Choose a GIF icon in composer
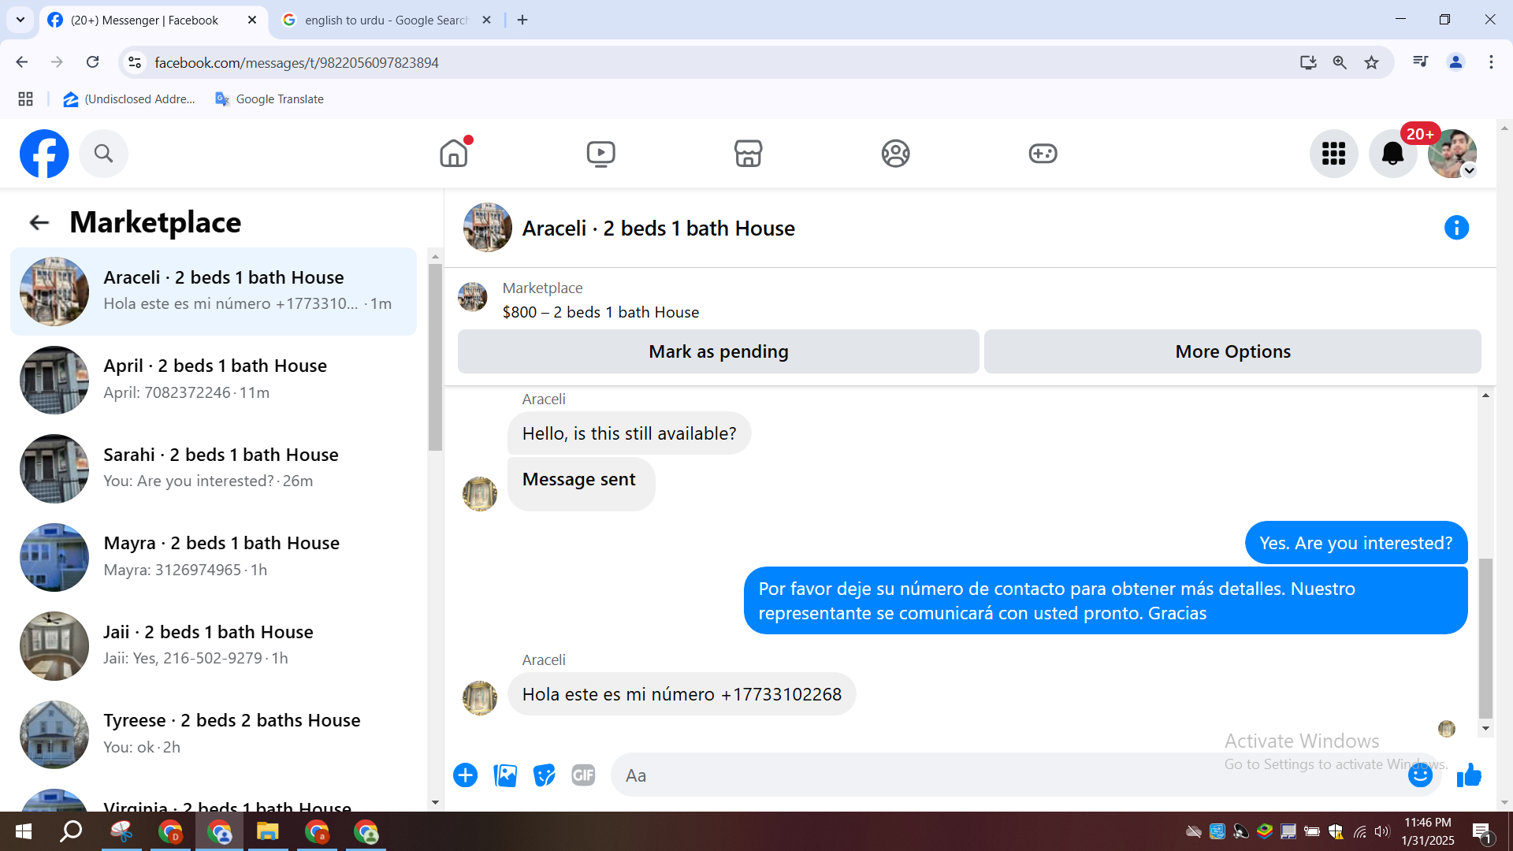This screenshot has height=851, width=1513. (x=583, y=775)
